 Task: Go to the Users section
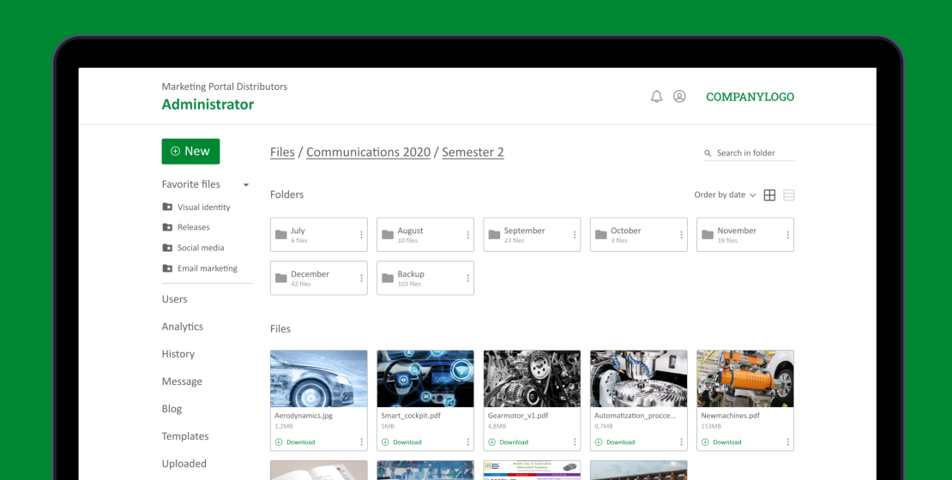174,299
